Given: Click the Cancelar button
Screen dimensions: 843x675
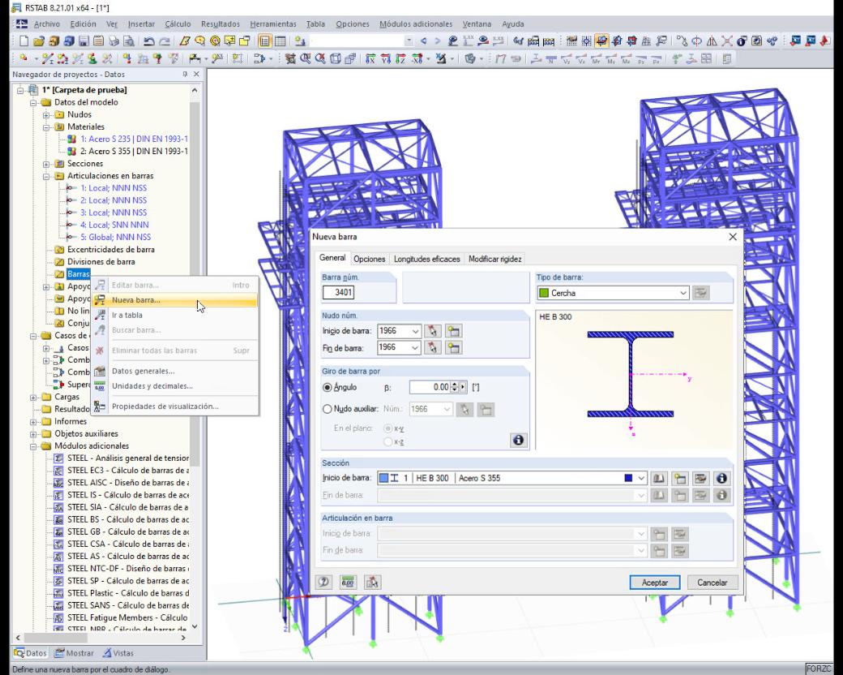Looking at the screenshot, I should point(712,583).
